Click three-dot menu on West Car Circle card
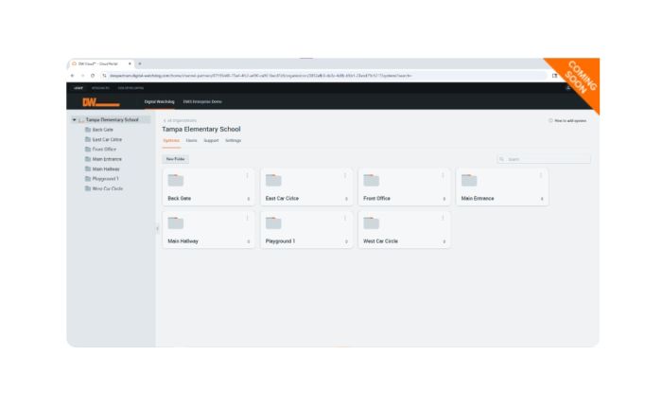Image resolution: width=662 pixels, height=409 pixels. pyautogui.click(x=444, y=218)
